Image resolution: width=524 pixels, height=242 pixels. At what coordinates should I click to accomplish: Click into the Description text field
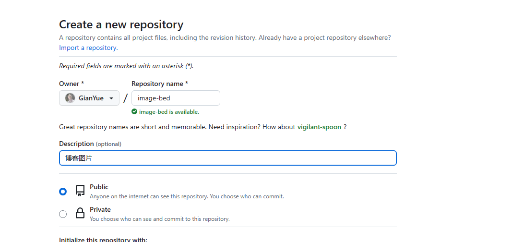[227, 158]
